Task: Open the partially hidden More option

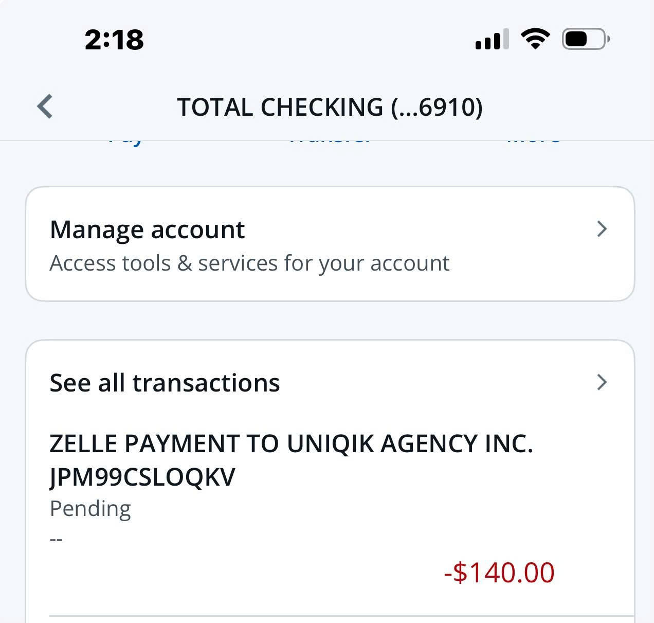Action: coord(534,139)
